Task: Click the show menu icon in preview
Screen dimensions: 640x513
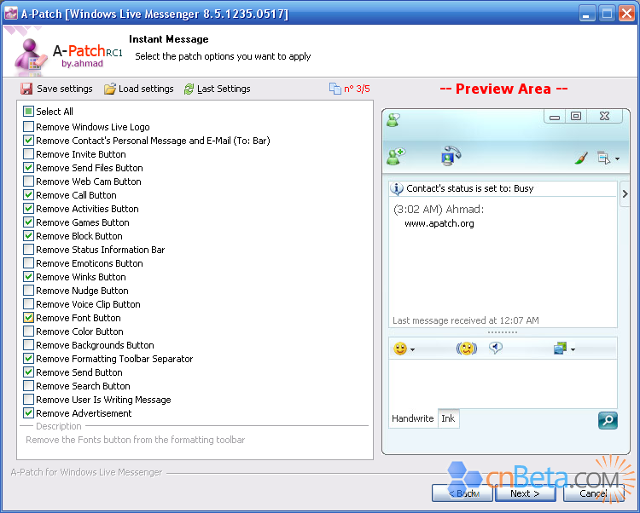Action: pyautogui.click(x=603, y=158)
